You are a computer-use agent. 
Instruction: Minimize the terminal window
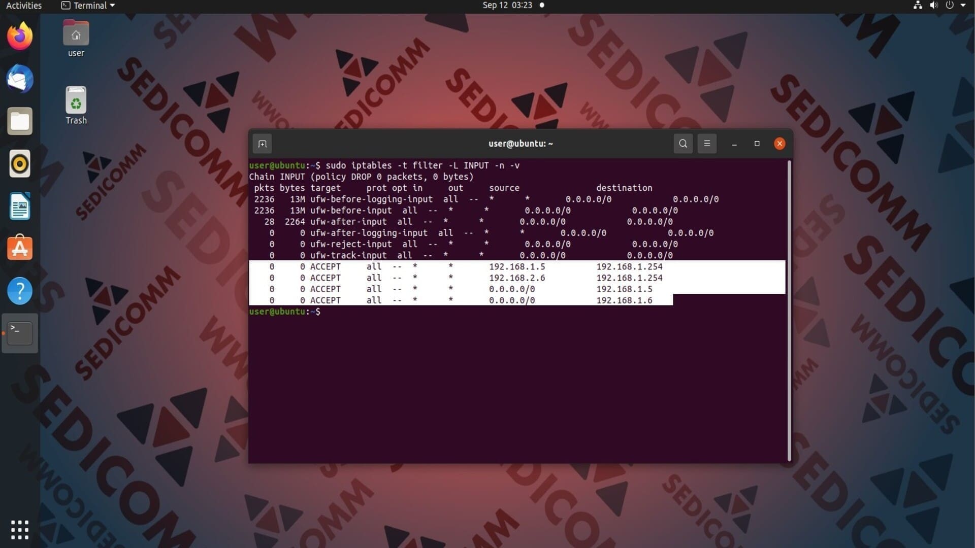(734, 144)
